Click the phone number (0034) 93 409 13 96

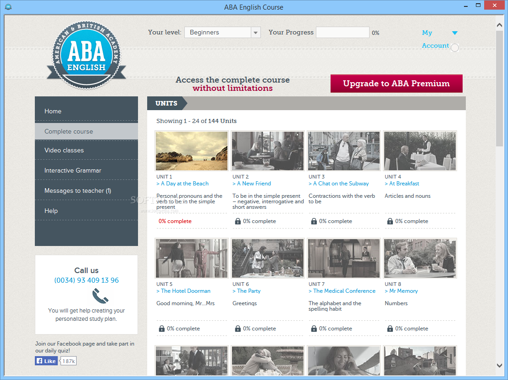coord(87,280)
